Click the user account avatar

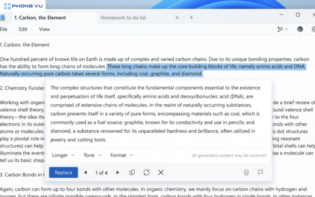(300, 29)
